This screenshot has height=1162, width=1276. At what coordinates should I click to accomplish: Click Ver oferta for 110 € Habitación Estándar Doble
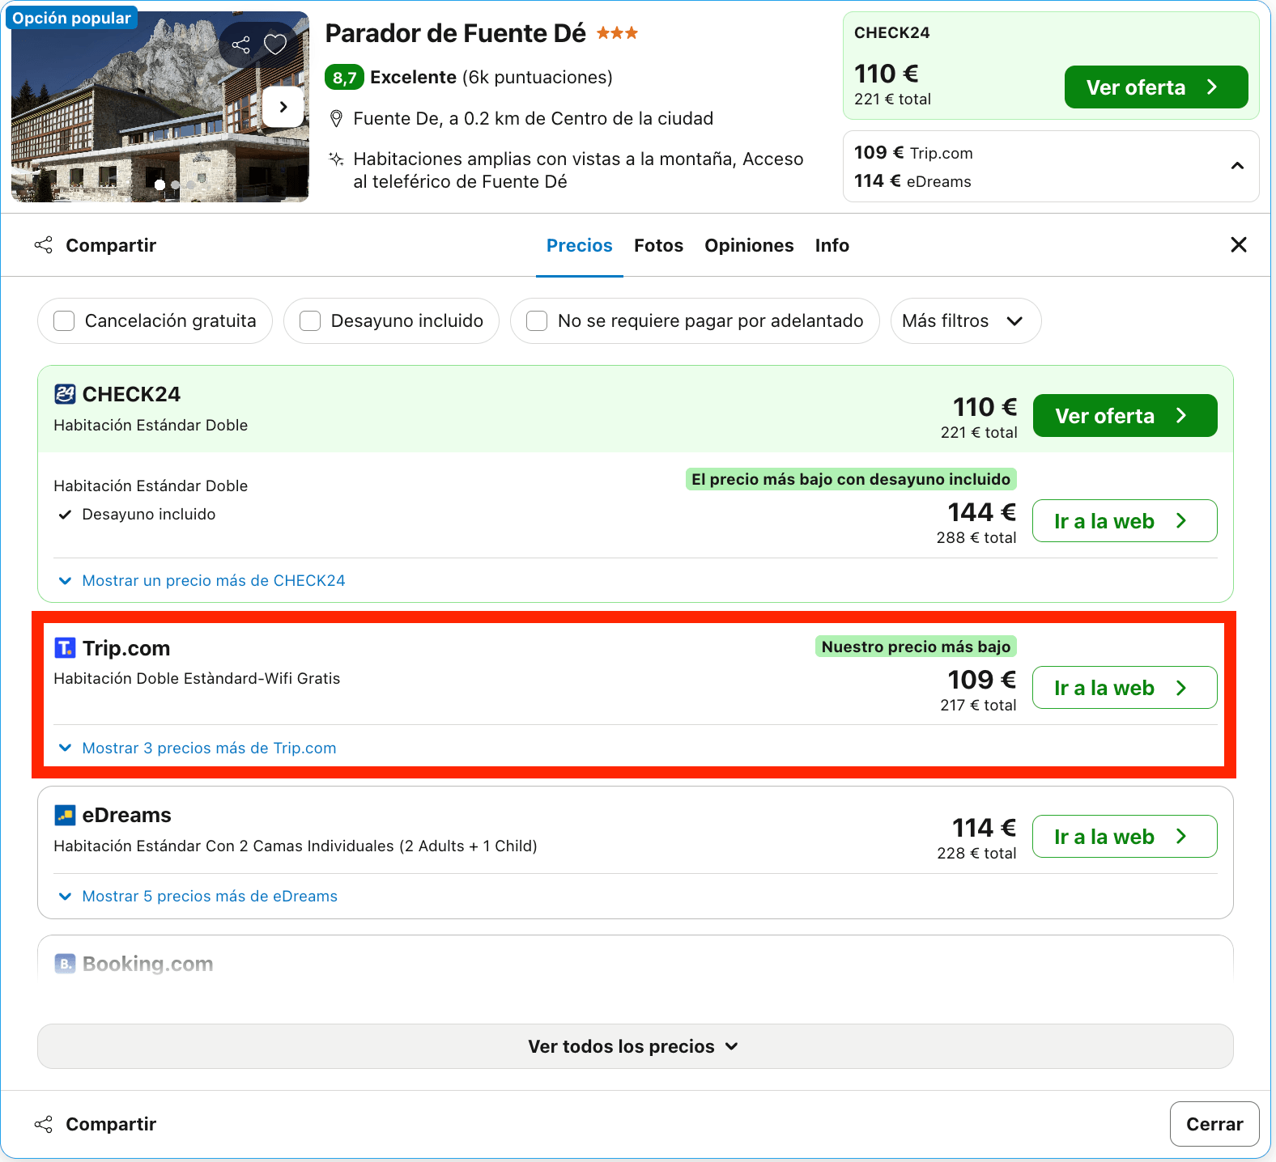[1125, 415]
